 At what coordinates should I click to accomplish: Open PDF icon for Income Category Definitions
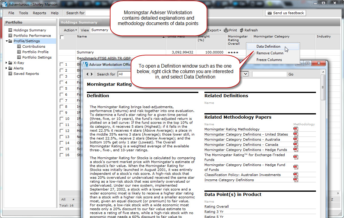point(295,180)
